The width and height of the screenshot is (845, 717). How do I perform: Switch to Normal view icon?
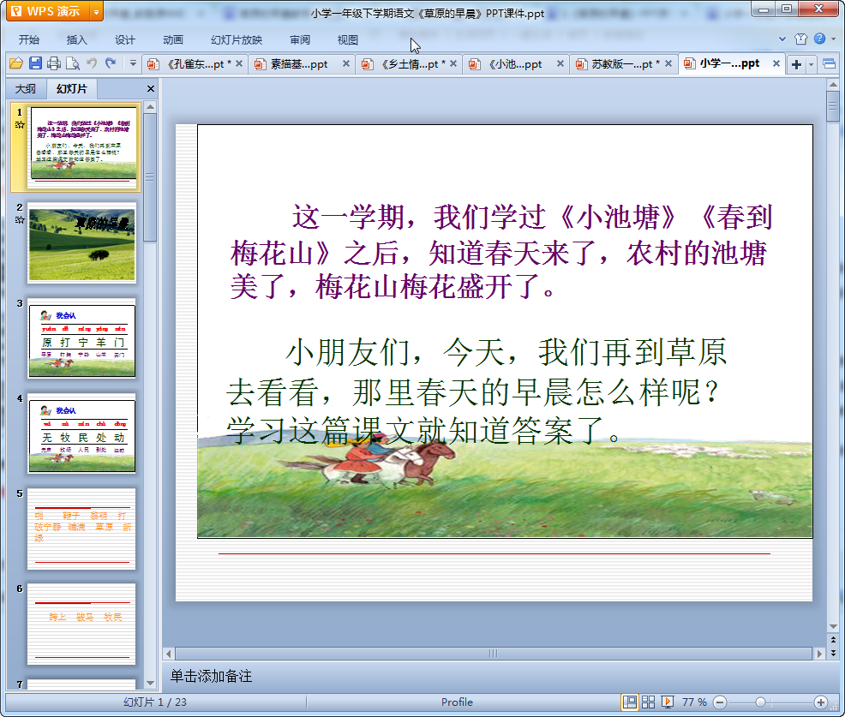629,702
